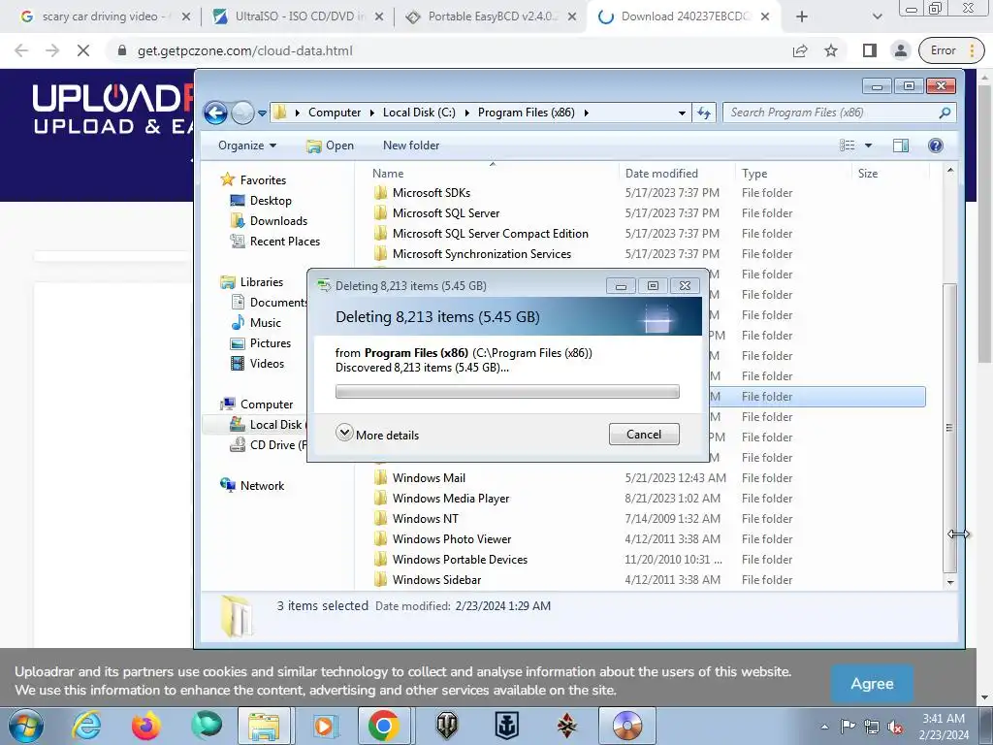
Task: Stop page loading in Chrome
Action: [83, 50]
